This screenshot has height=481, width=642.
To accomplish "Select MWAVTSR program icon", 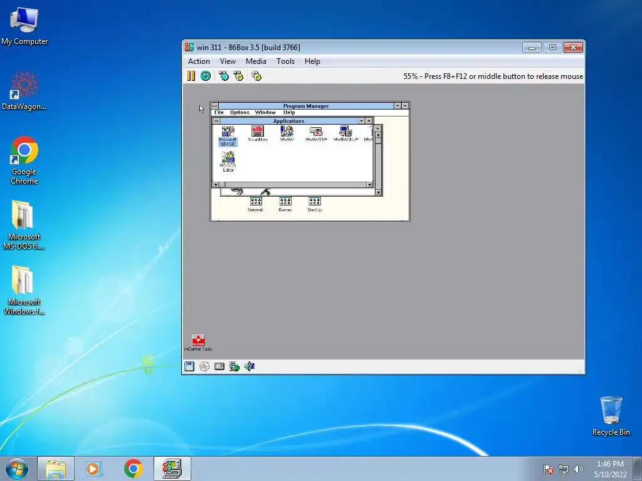I will coord(316,134).
